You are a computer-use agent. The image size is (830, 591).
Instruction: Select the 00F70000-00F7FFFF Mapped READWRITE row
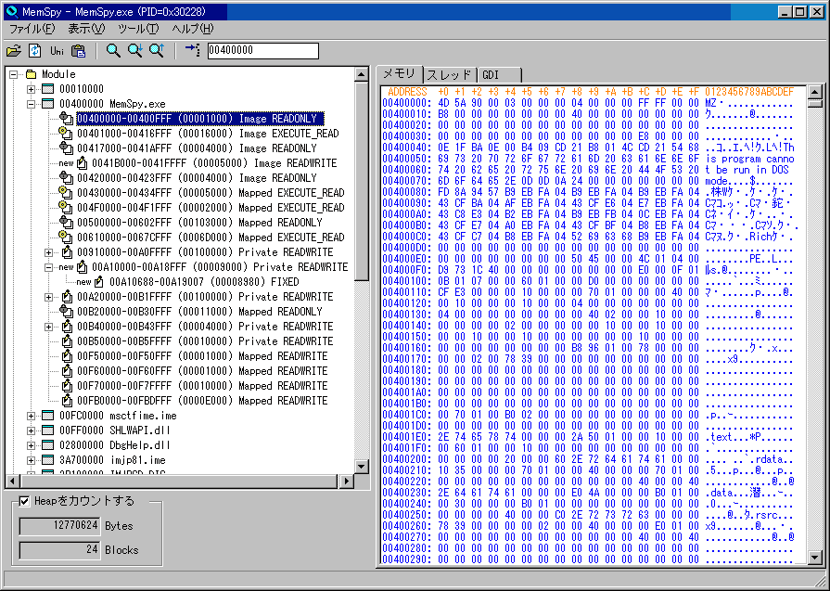[x=202, y=386]
